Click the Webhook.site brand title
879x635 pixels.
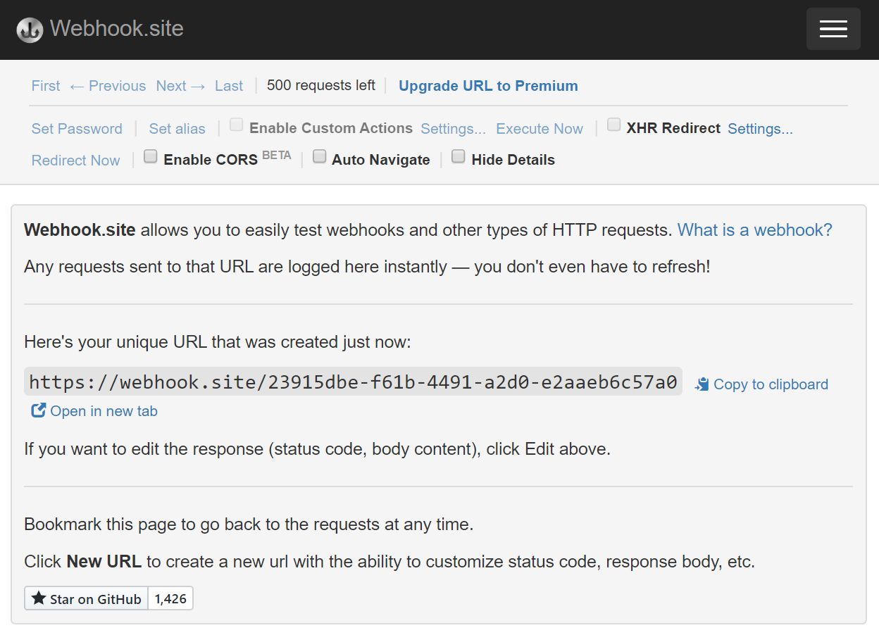[117, 29]
